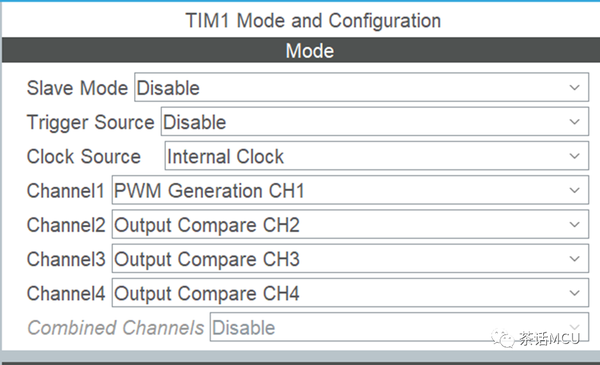Click the Channel1 label
The height and width of the screenshot is (365, 600).
pyautogui.click(x=66, y=190)
